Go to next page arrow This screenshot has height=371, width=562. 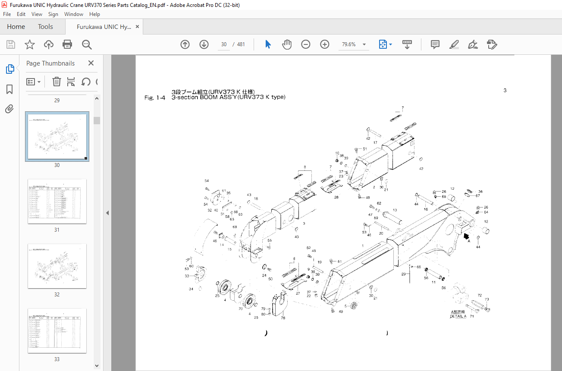pyautogui.click(x=204, y=44)
